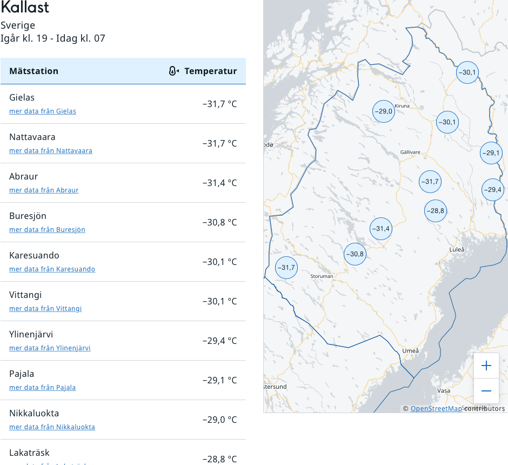This screenshot has width=508, height=465.
Task: Click the Mätstation column header
Action: tap(34, 71)
